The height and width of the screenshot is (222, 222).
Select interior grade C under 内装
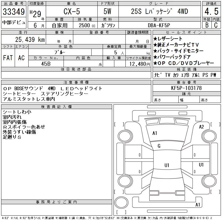(x=216, y=25)
